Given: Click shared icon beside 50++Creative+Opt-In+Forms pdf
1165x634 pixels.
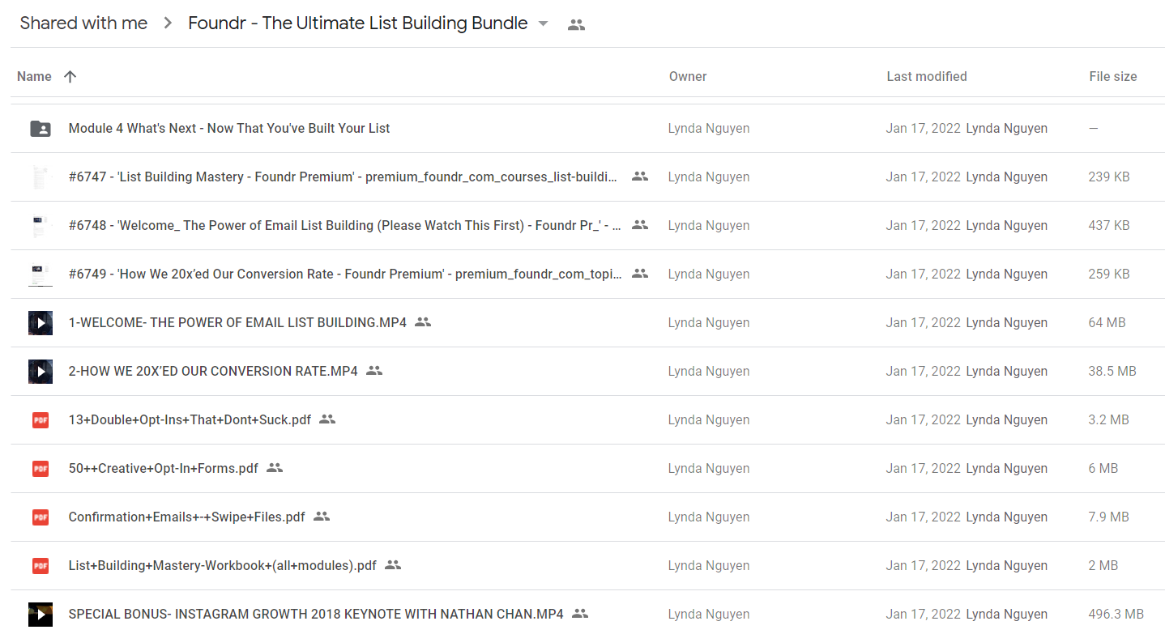Looking at the screenshot, I should [x=275, y=467].
